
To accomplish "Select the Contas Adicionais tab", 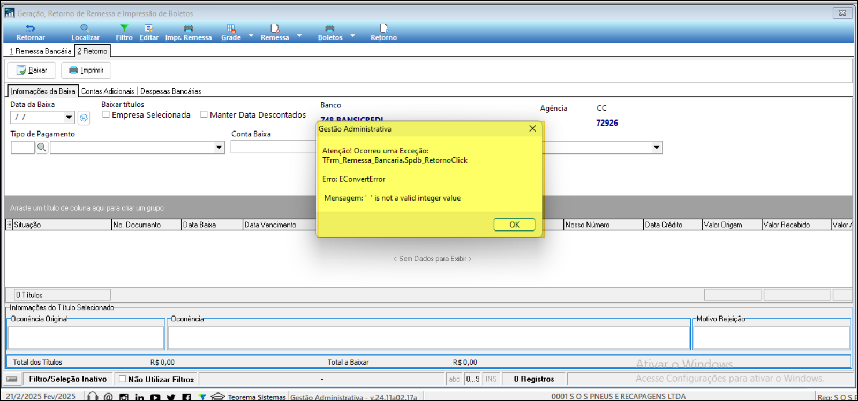I will click(x=108, y=91).
